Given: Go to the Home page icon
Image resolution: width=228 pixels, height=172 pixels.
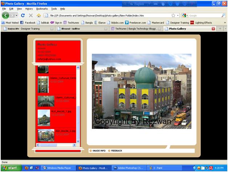Looking at the screenshot, I should (39, 15).
